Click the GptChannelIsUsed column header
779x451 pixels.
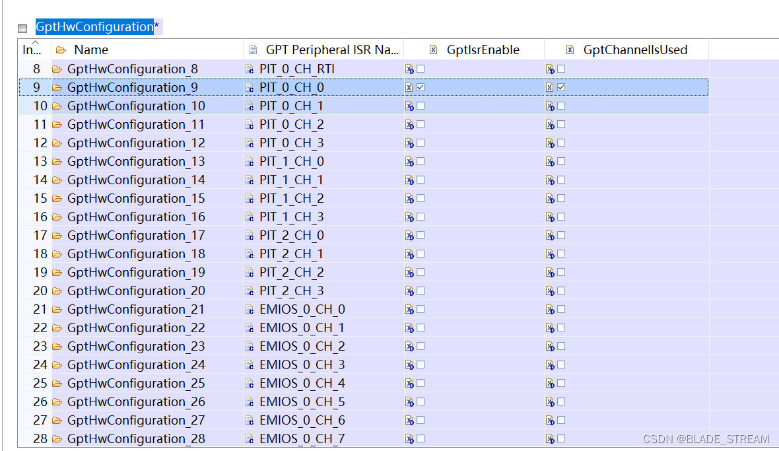pos(627,50)
